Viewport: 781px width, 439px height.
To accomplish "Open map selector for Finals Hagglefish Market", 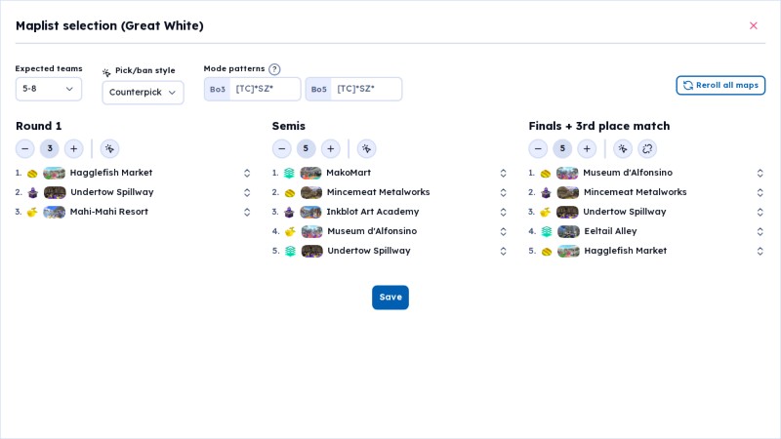I will (760, 251).
